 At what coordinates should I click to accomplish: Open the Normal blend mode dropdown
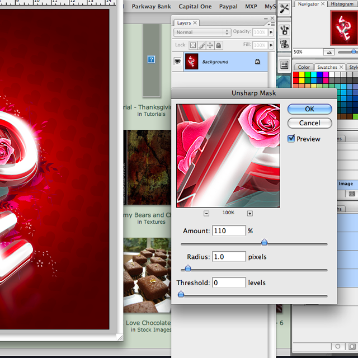pyautogui.click(x=201, y=32)
